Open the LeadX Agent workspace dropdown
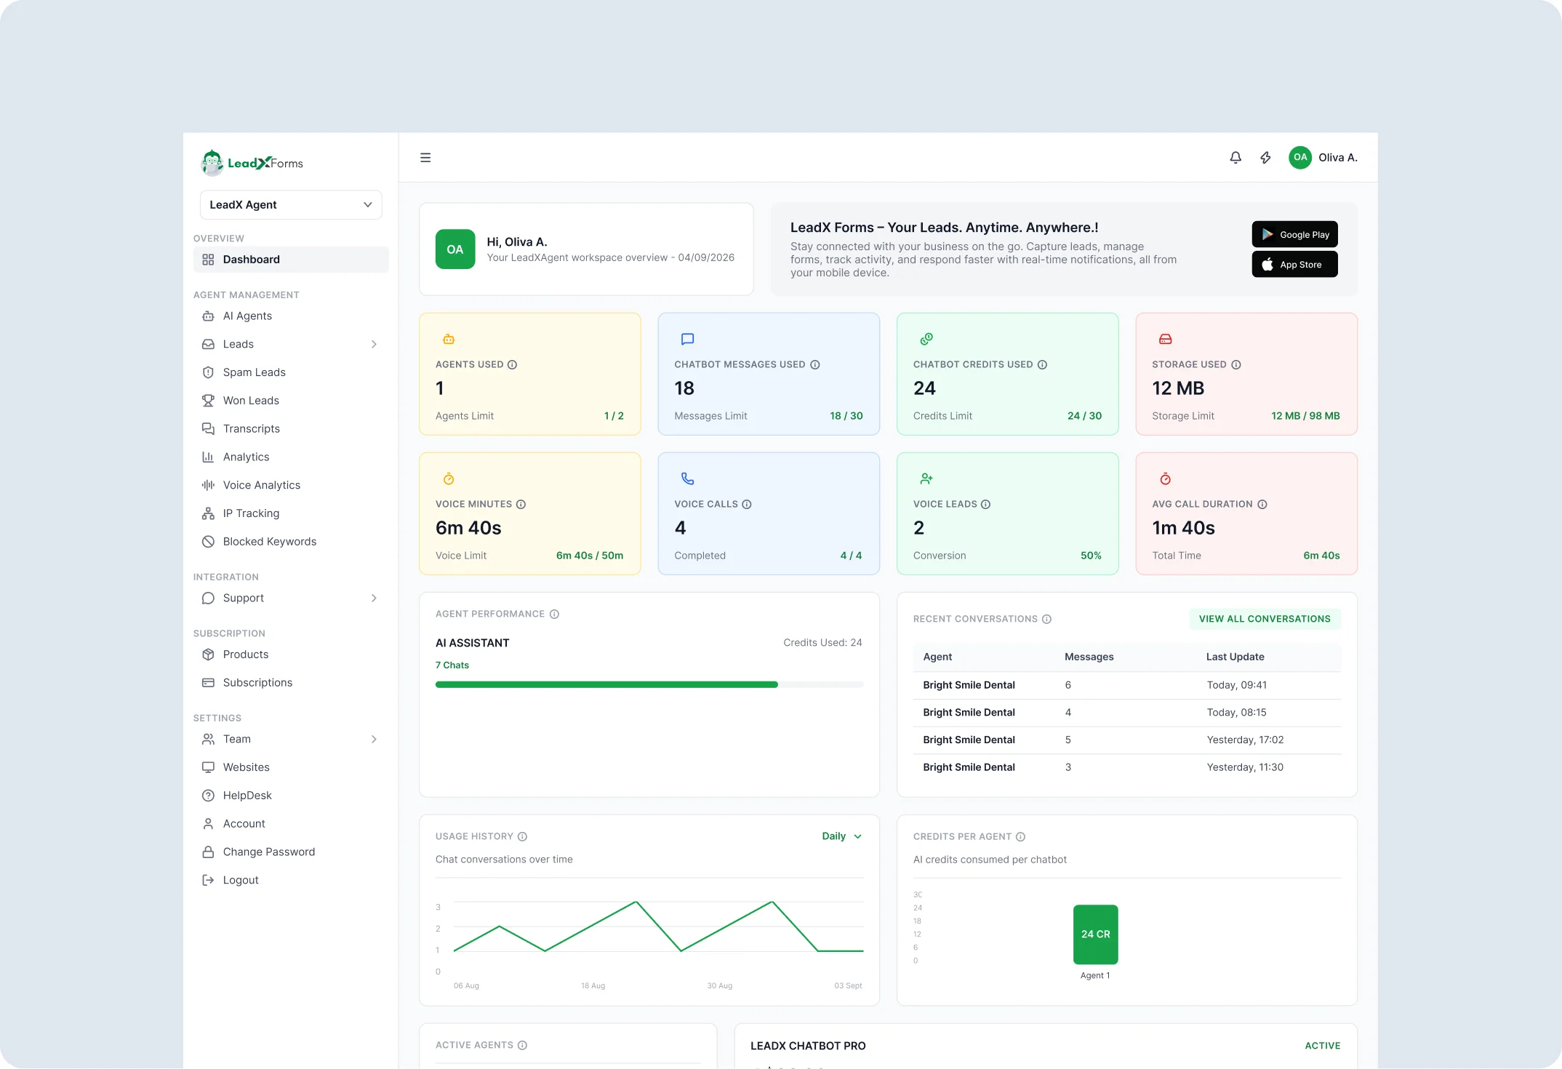 point(291,205)
